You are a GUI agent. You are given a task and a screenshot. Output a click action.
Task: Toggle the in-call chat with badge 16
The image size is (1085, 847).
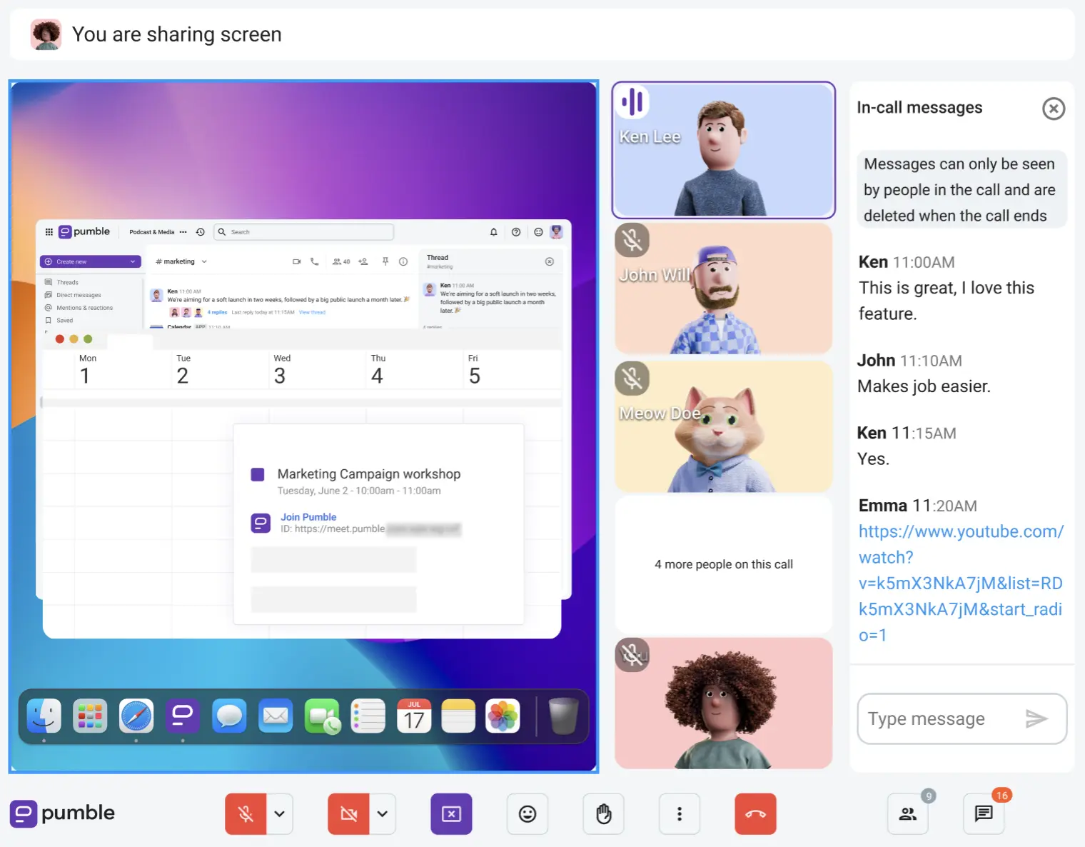tap(984, 813)
